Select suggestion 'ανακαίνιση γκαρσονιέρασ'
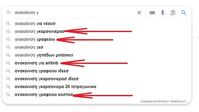199x112 pixels. (x=39, y=32)
